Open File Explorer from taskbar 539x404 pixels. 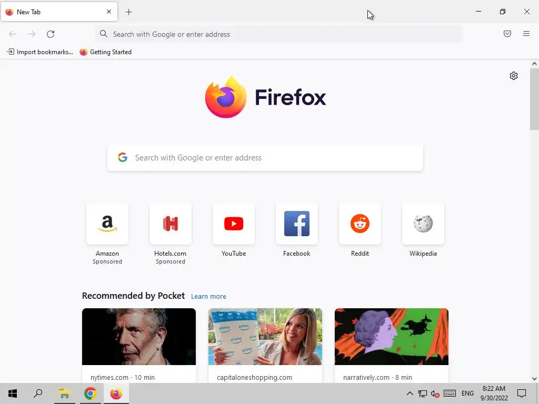(64, 393)
